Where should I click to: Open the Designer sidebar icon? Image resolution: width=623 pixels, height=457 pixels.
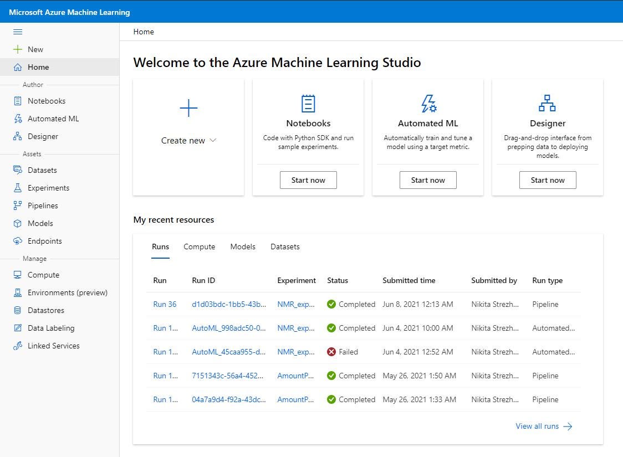[x=18, y=136]
